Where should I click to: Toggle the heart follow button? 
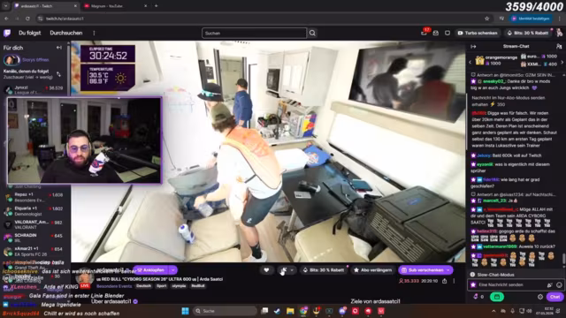click(266, 270)
